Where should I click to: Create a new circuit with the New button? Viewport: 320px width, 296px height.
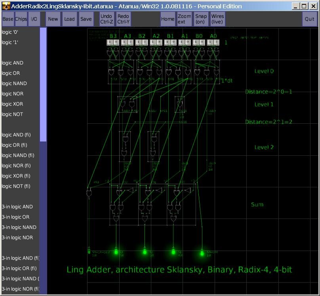[x=53, y=19]
